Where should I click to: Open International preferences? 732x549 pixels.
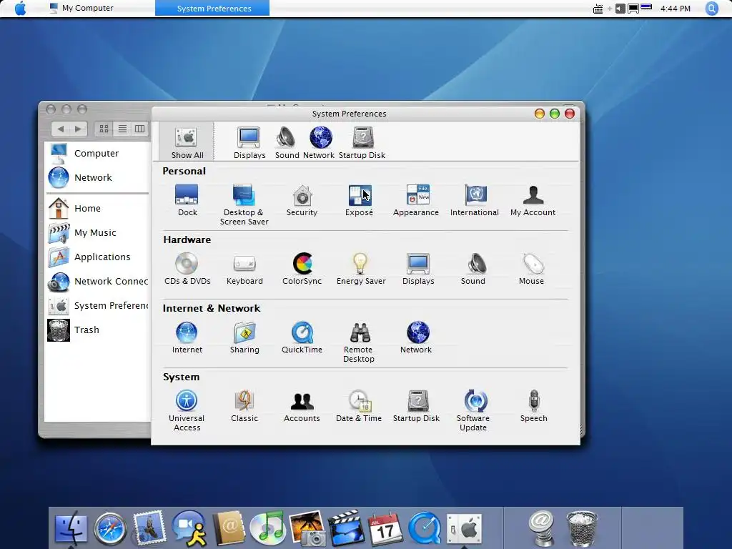(x=475, y=200)
